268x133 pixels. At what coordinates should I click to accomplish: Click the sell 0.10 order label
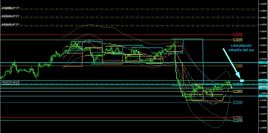coord(11,8)
